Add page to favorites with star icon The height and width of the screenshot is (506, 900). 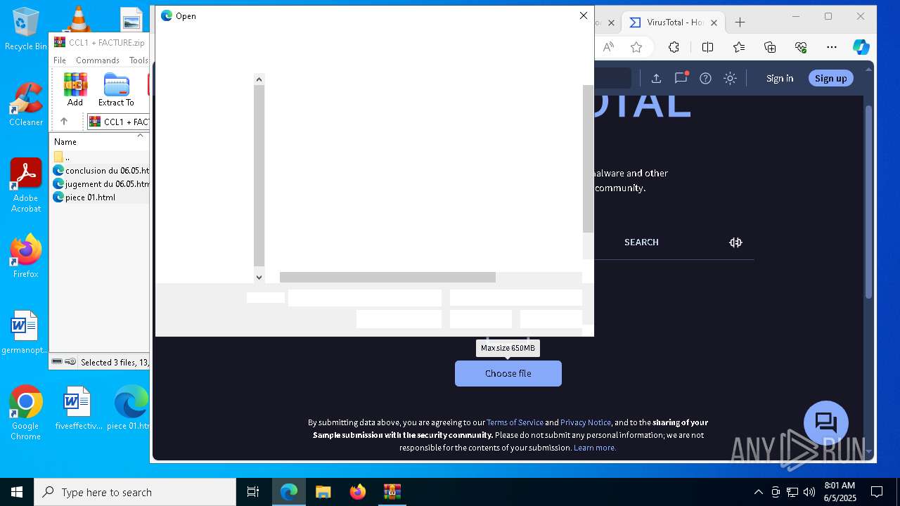pos(636,47)
